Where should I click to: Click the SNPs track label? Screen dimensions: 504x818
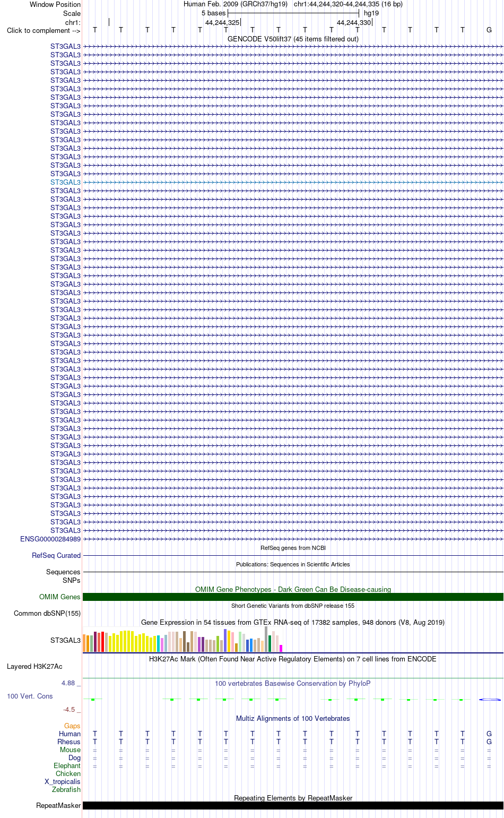pos(71,580)
